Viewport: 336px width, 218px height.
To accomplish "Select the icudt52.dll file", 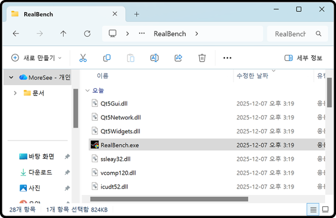I will click(207, 187).
